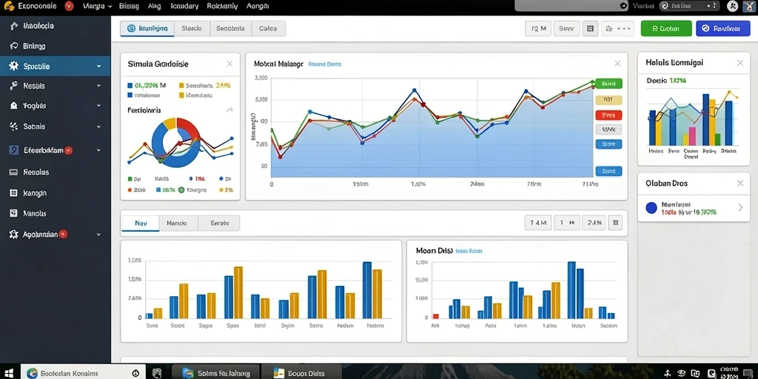Click the gray legend chip on the line chart

(608, 129)
